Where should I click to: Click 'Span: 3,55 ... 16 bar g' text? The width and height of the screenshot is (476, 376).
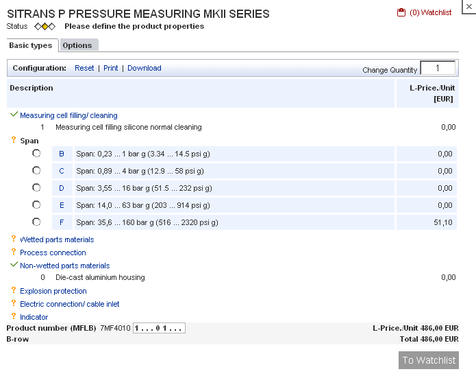144,188
